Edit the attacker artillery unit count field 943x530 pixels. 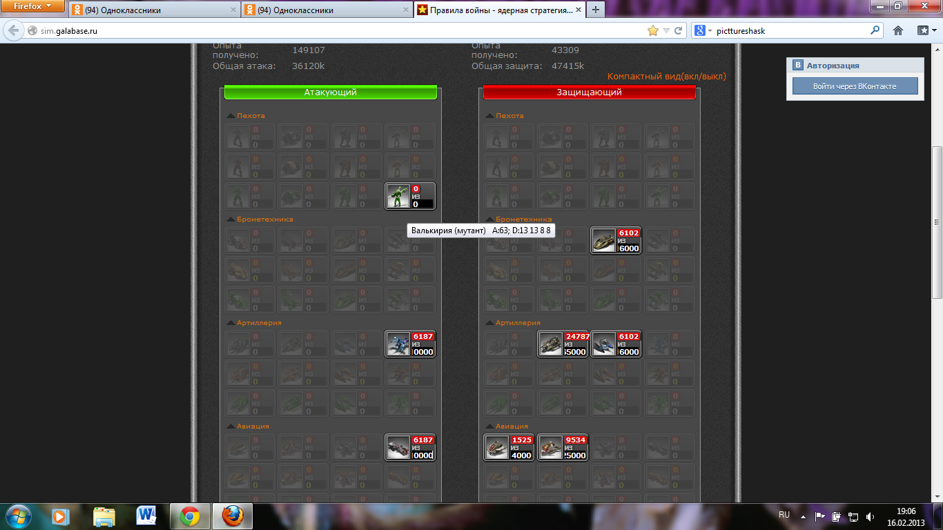tap(422, 352)
